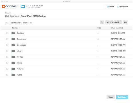Viewport: 133px width, 103px height.
Task: Click the Library folder icon
Action: click(13, 51)
